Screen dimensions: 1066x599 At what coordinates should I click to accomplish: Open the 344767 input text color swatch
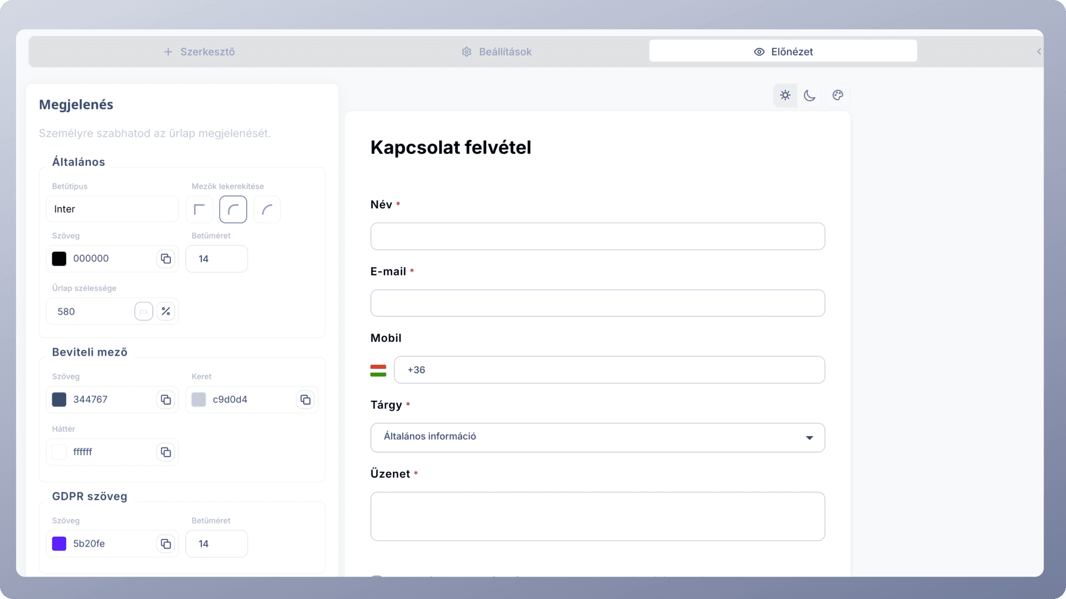(59, 399)
